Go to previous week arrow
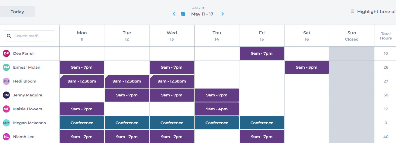 (174, 14)
